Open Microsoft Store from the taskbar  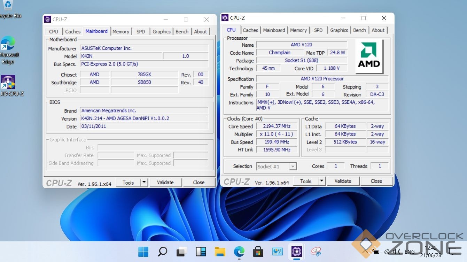258,251
